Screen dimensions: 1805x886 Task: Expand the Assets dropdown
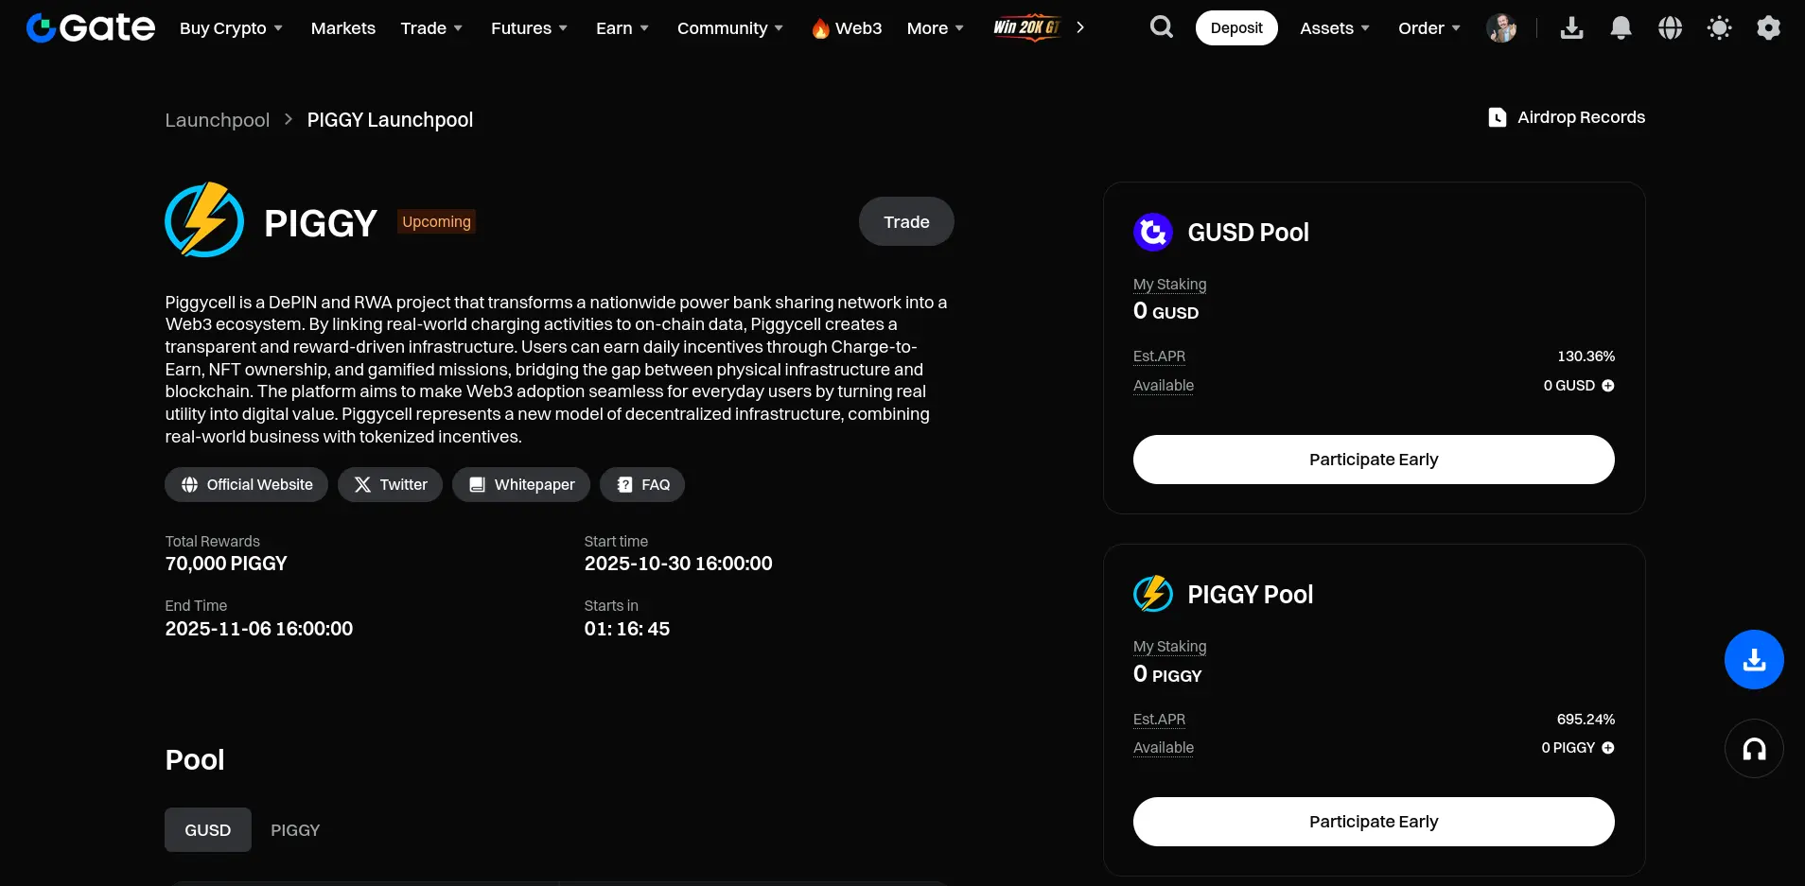(x=1335, y=28)
